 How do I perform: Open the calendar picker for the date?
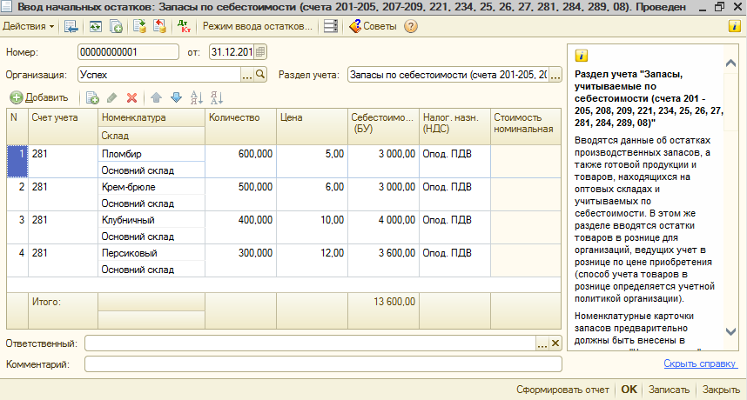click(x=261, y=52)
